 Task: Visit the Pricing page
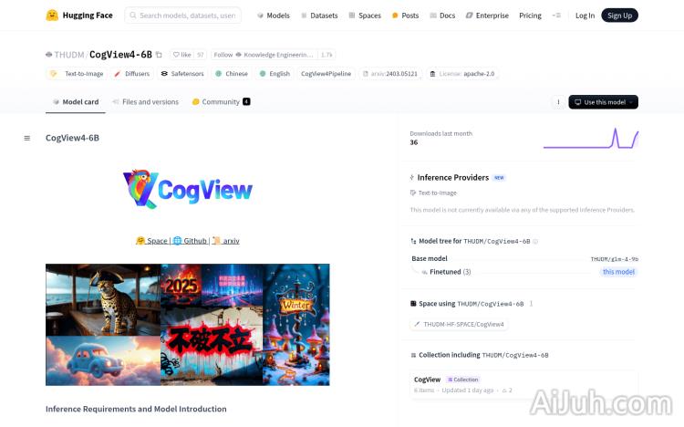pyautogui.click(x=530, y=16)
